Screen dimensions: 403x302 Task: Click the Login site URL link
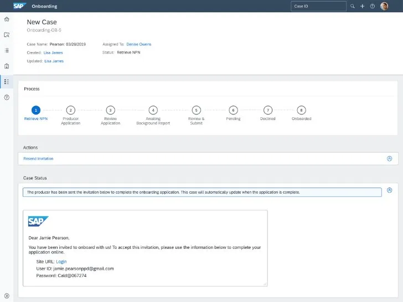pyautogui.click(x=61, y=262)
